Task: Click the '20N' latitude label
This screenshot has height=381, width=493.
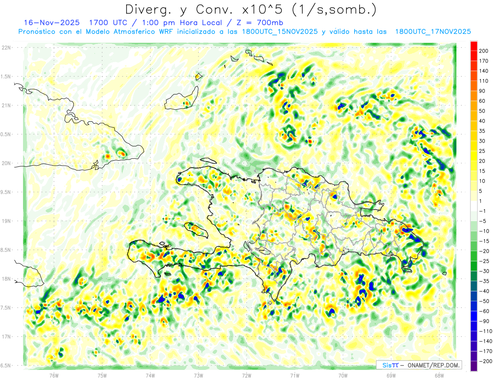Action: pyautogui.click(x=7, y=163)
